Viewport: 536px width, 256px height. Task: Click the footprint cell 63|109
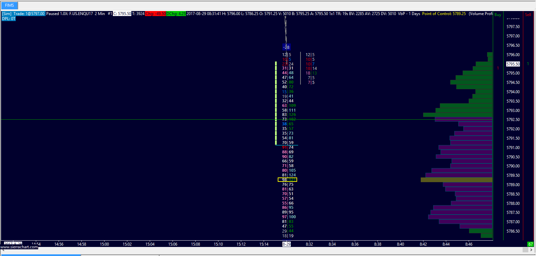click(x=289, y=106)
